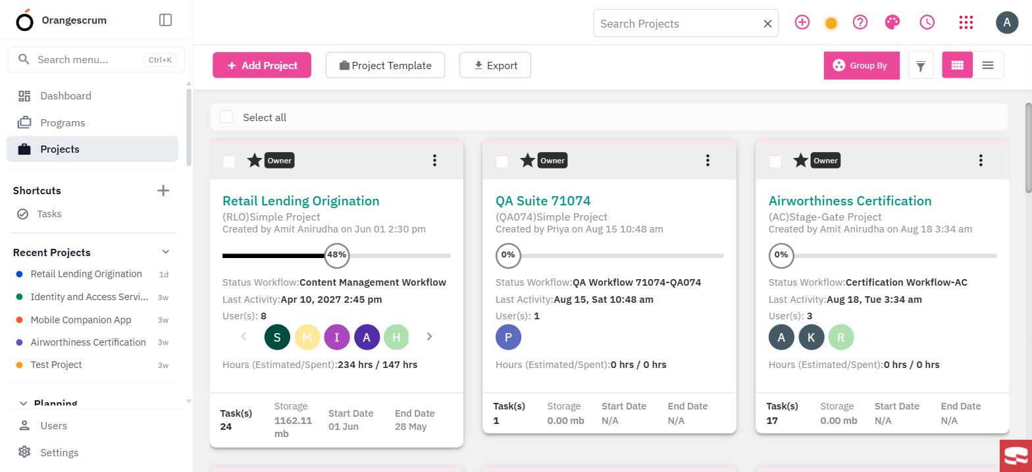Click the Export button
This screenshot has width=1032, height=472.
click(495, 65)
